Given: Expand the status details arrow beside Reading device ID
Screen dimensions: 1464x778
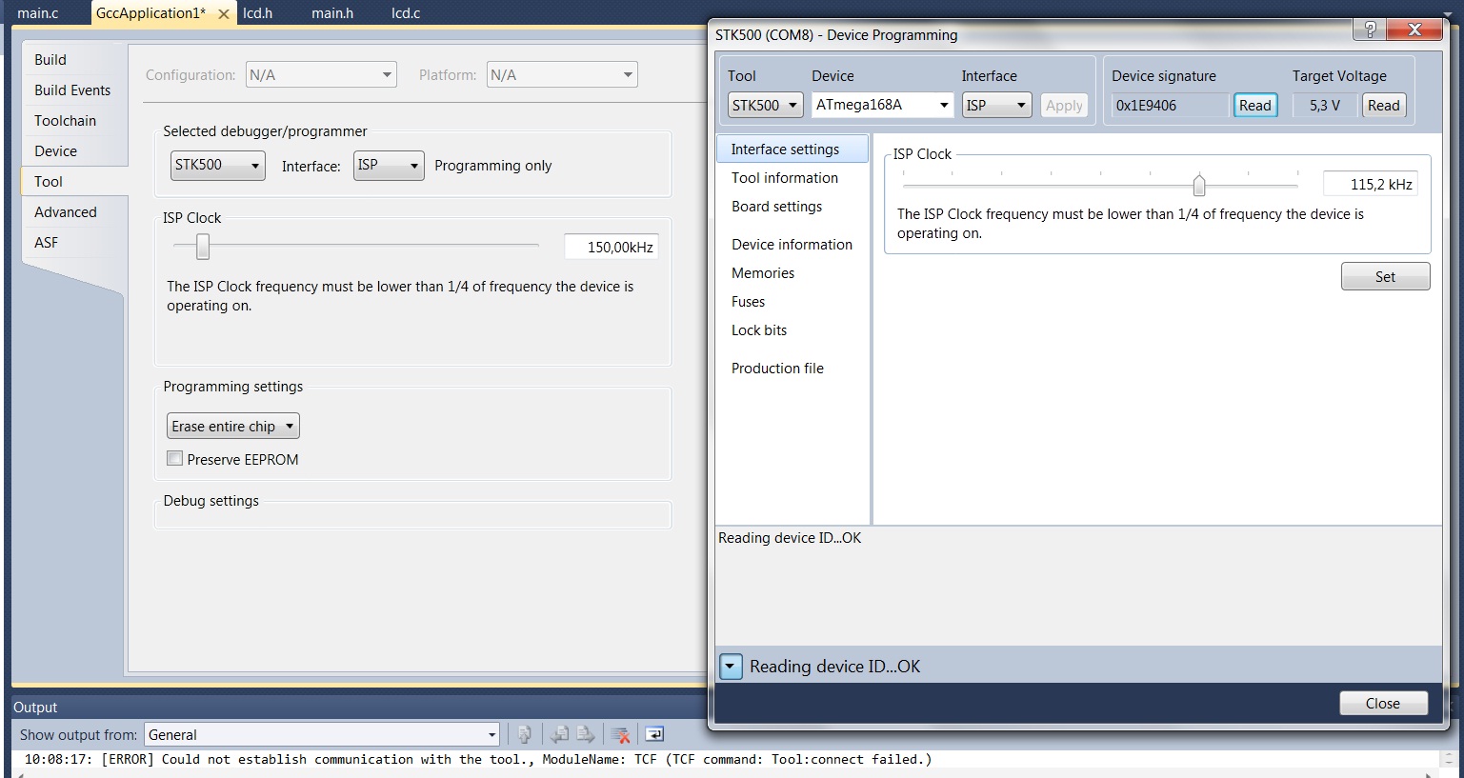Looking at the screenshot, I should tap(731, 667).
